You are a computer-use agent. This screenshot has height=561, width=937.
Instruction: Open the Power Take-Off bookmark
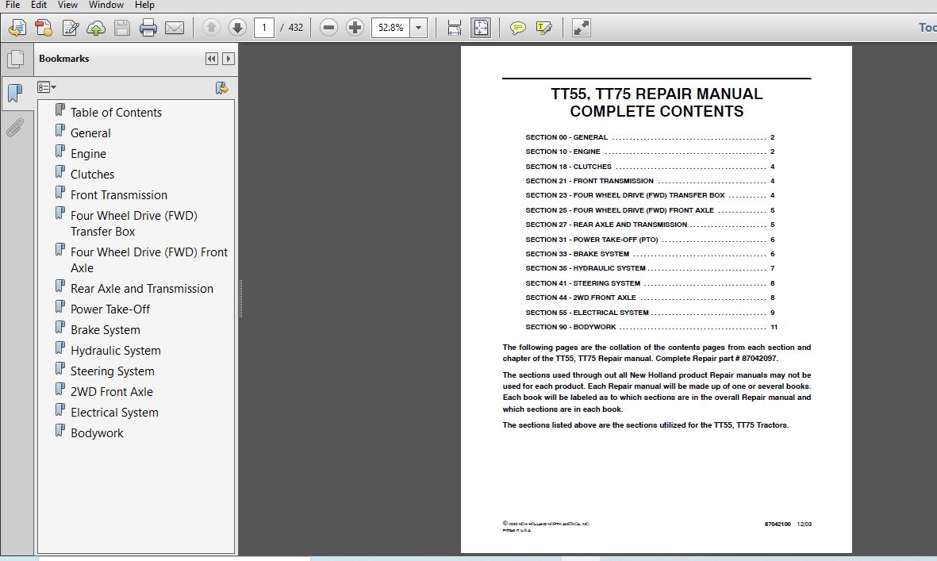pyautogui.click(x=110, y=309)
